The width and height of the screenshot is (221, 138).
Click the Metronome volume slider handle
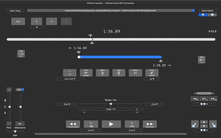tap(20, 107)
